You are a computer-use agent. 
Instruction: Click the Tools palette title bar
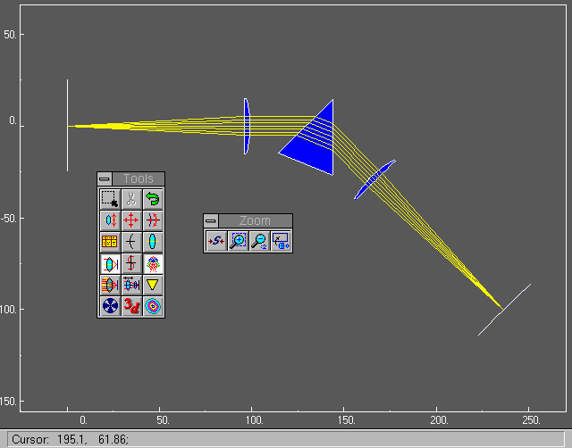coord(139,178)
